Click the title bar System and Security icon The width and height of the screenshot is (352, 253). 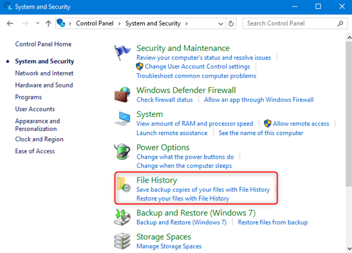point(8,7)
